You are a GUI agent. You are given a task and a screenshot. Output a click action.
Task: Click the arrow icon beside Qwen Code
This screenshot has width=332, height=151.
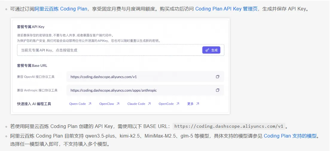coord(90,104)
